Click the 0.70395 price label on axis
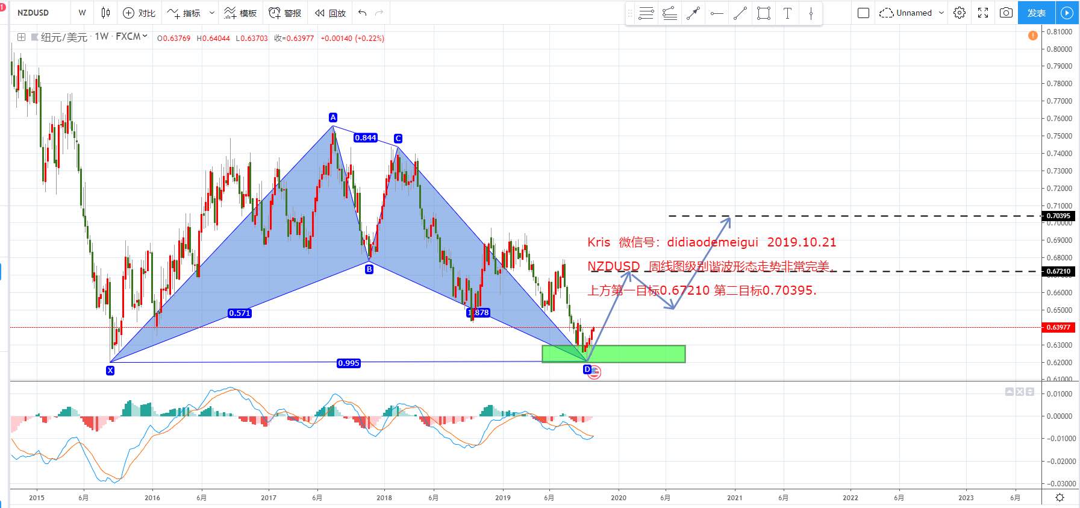 pos(1058,216)
